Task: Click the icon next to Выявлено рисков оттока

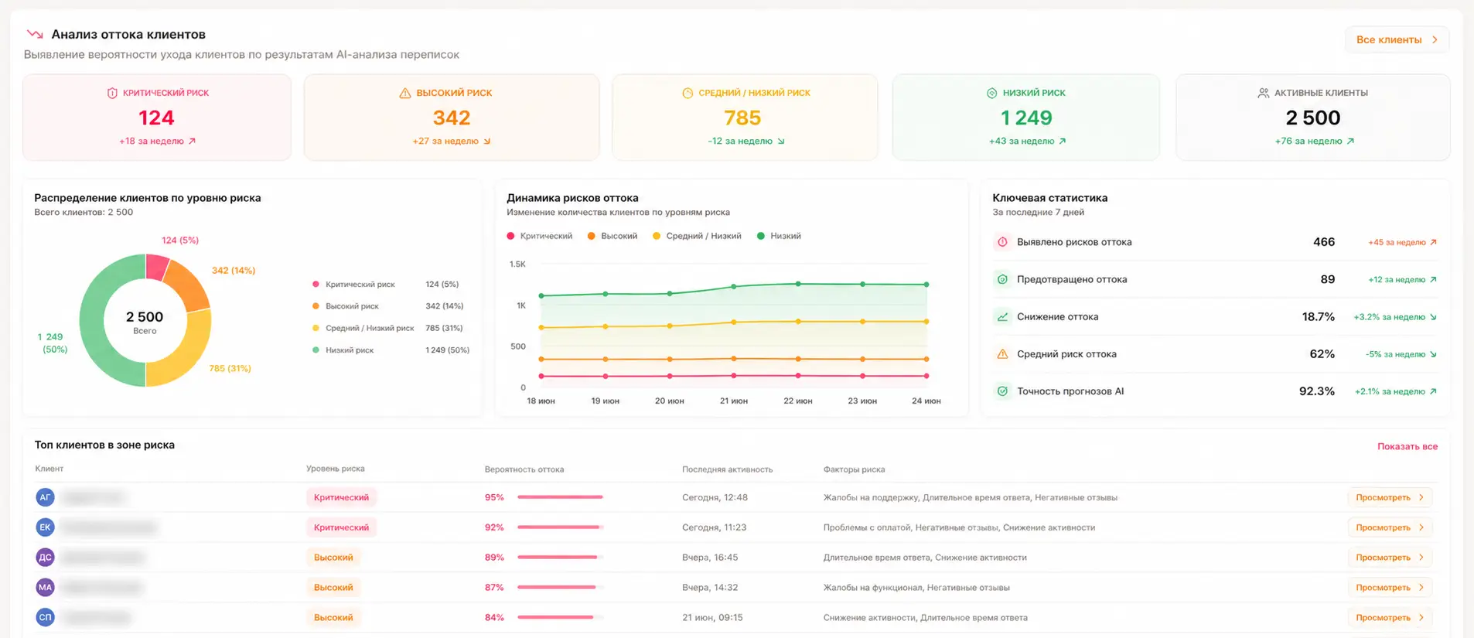Action: pos(1002,242)
